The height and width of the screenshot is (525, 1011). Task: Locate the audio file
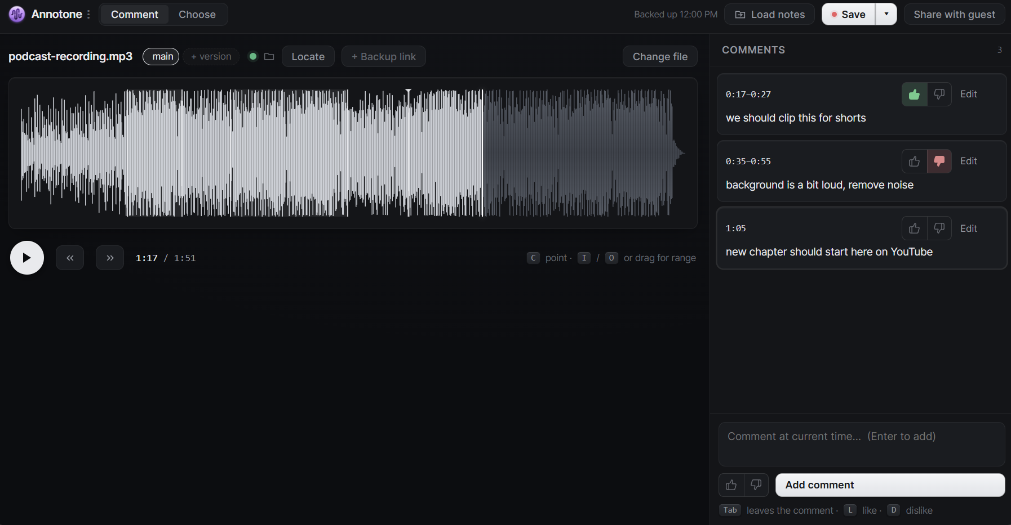[x=308, y=56]
